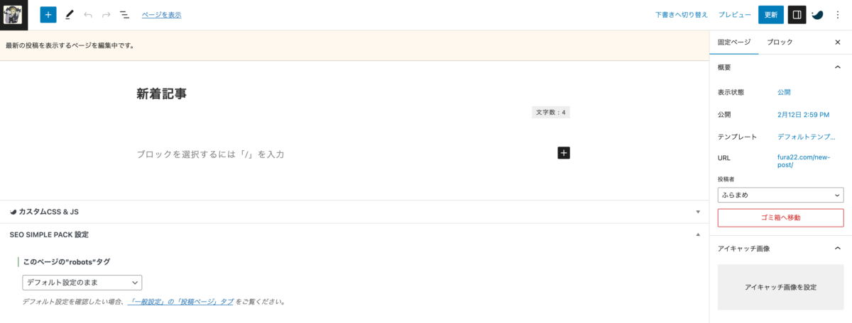Open the robots tag dropdown
The width and height of the screenshot is (852, 323).
[82, 283]
